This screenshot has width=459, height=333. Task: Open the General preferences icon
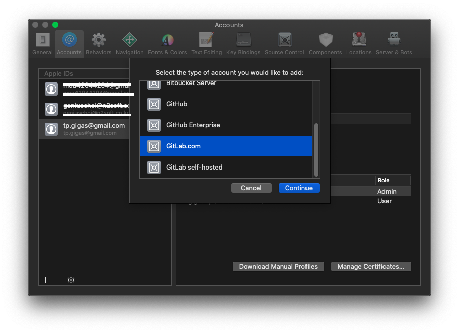pyautogui.click(x=43, y=40)
